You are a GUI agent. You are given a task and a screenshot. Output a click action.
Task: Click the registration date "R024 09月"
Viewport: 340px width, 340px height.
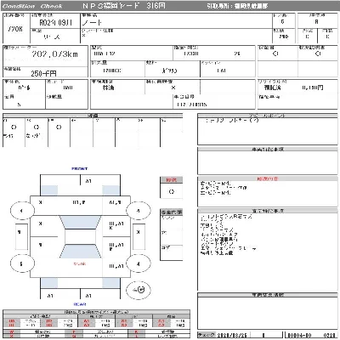[x=56, y=23]
